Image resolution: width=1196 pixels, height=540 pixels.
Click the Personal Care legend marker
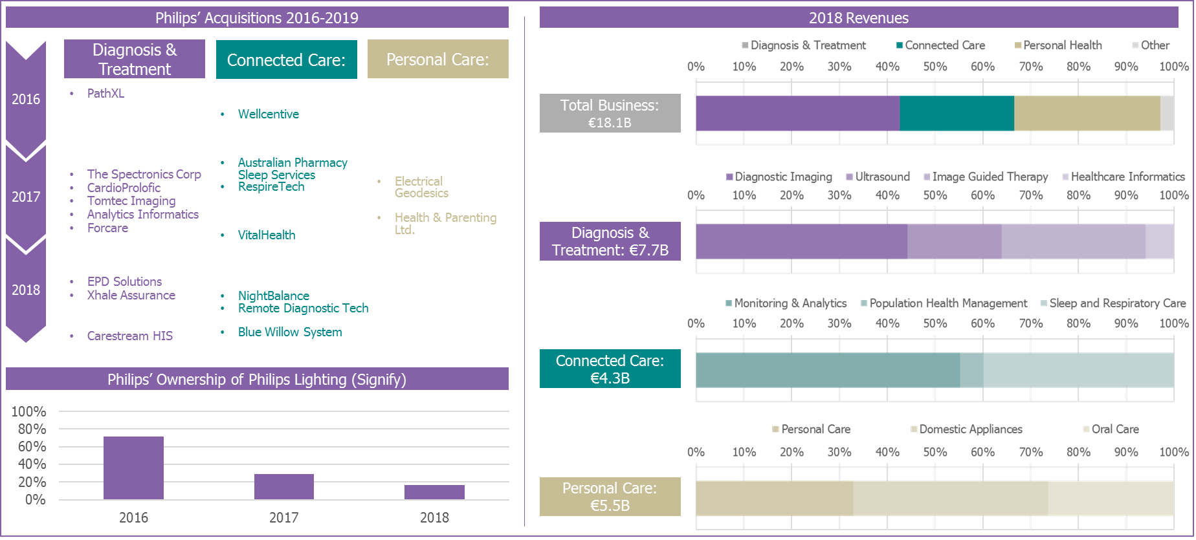tap(775, 429)
